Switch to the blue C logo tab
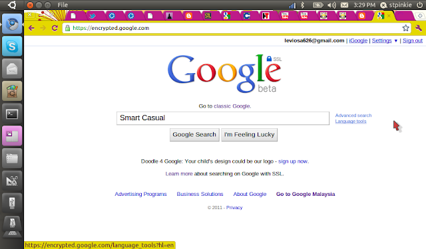Image resolution: width=426 pixels, height=249 pixels. pyautogui.click(x=247, y=16)
